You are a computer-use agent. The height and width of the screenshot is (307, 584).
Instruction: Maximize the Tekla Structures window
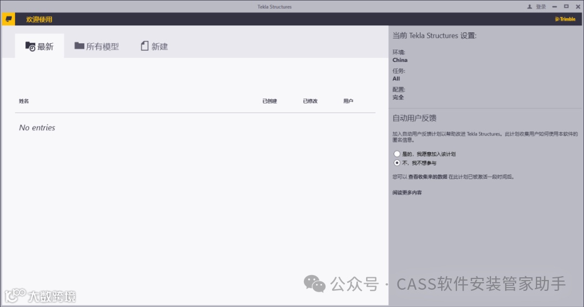pos(566,6)
